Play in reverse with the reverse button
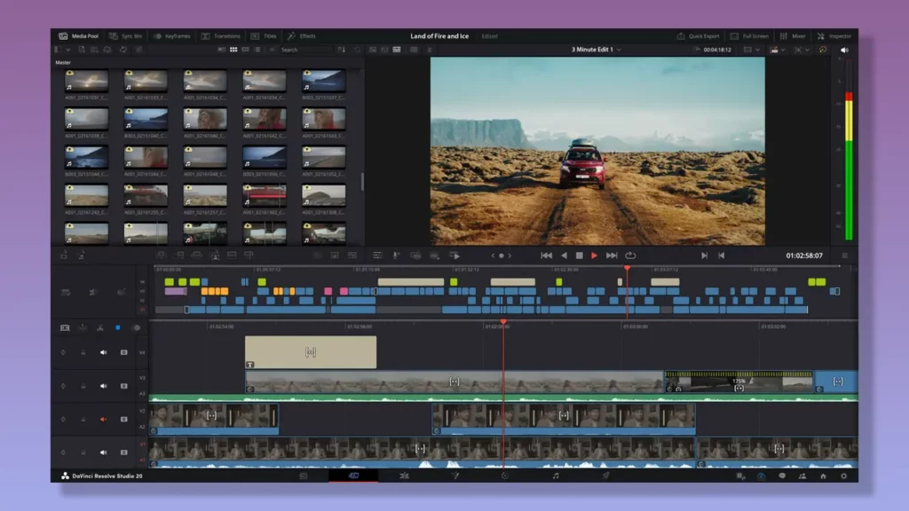 point(564,255)
